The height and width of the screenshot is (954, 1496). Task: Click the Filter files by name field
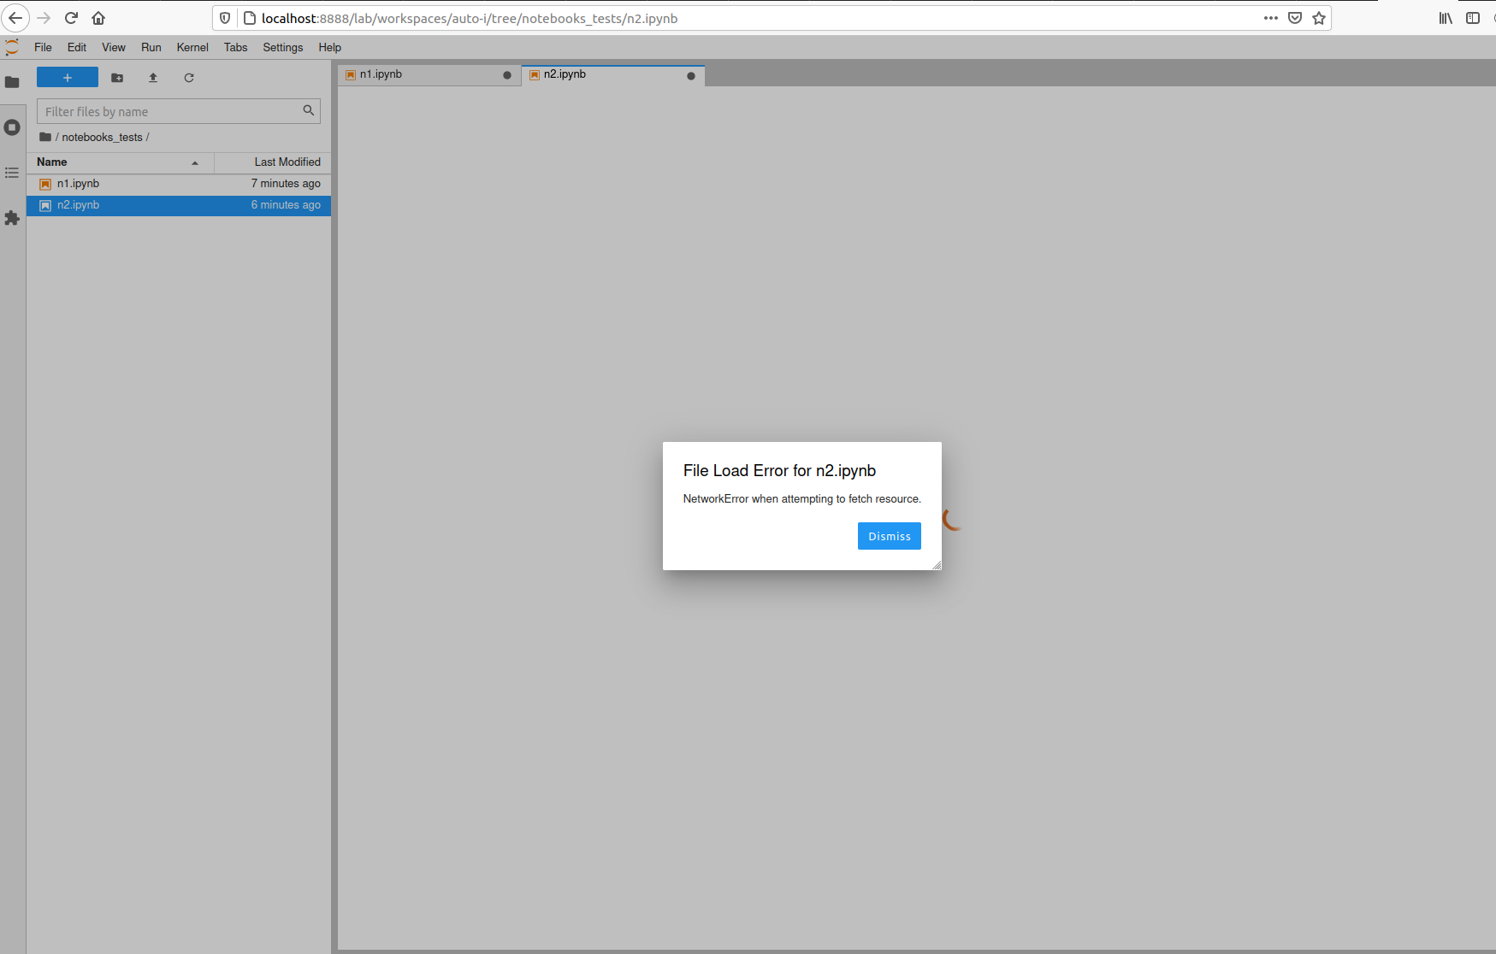coord(163,111)
